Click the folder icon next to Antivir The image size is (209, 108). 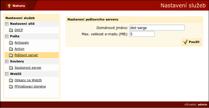[x=11, y=49]
